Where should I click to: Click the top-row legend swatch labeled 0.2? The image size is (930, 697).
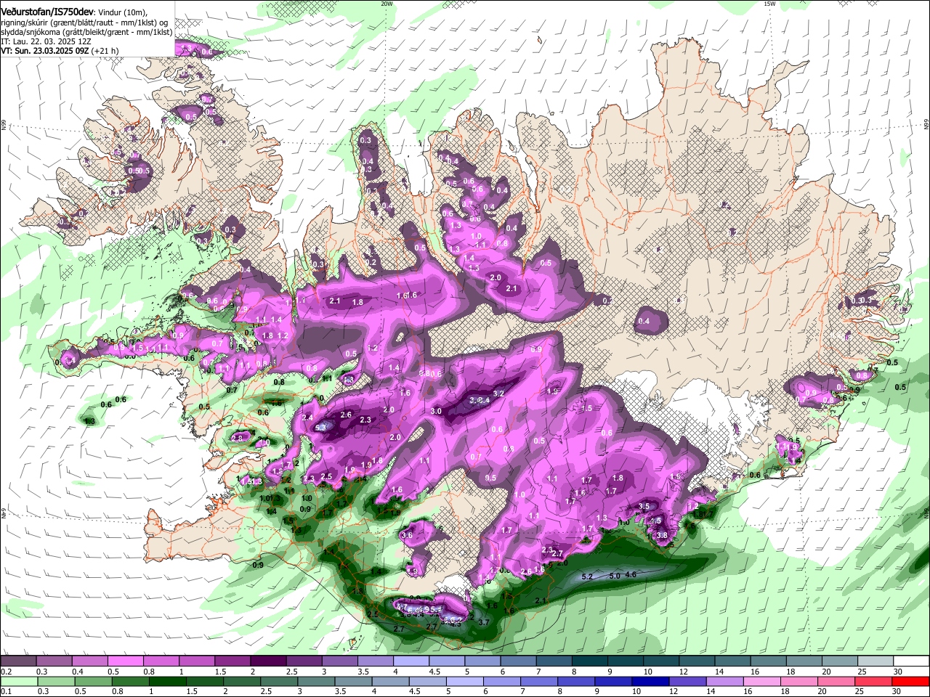click(18, 661)
